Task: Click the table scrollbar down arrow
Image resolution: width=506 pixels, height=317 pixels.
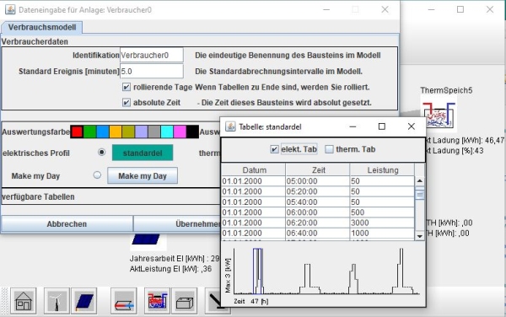Action: [x=419, y=236]
